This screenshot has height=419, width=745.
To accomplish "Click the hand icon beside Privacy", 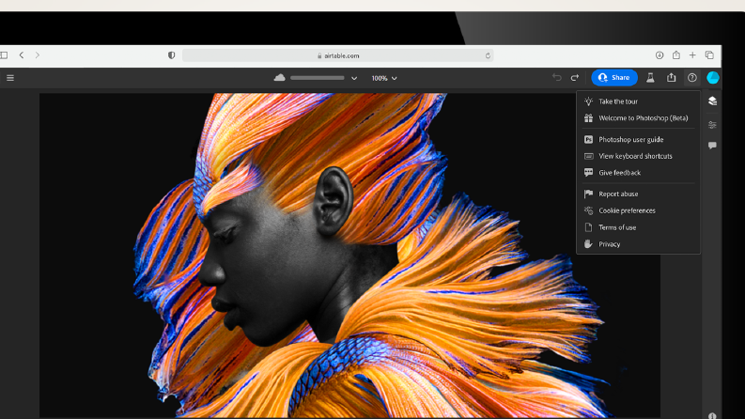I will pyautogui.click(x=589, y=243).
